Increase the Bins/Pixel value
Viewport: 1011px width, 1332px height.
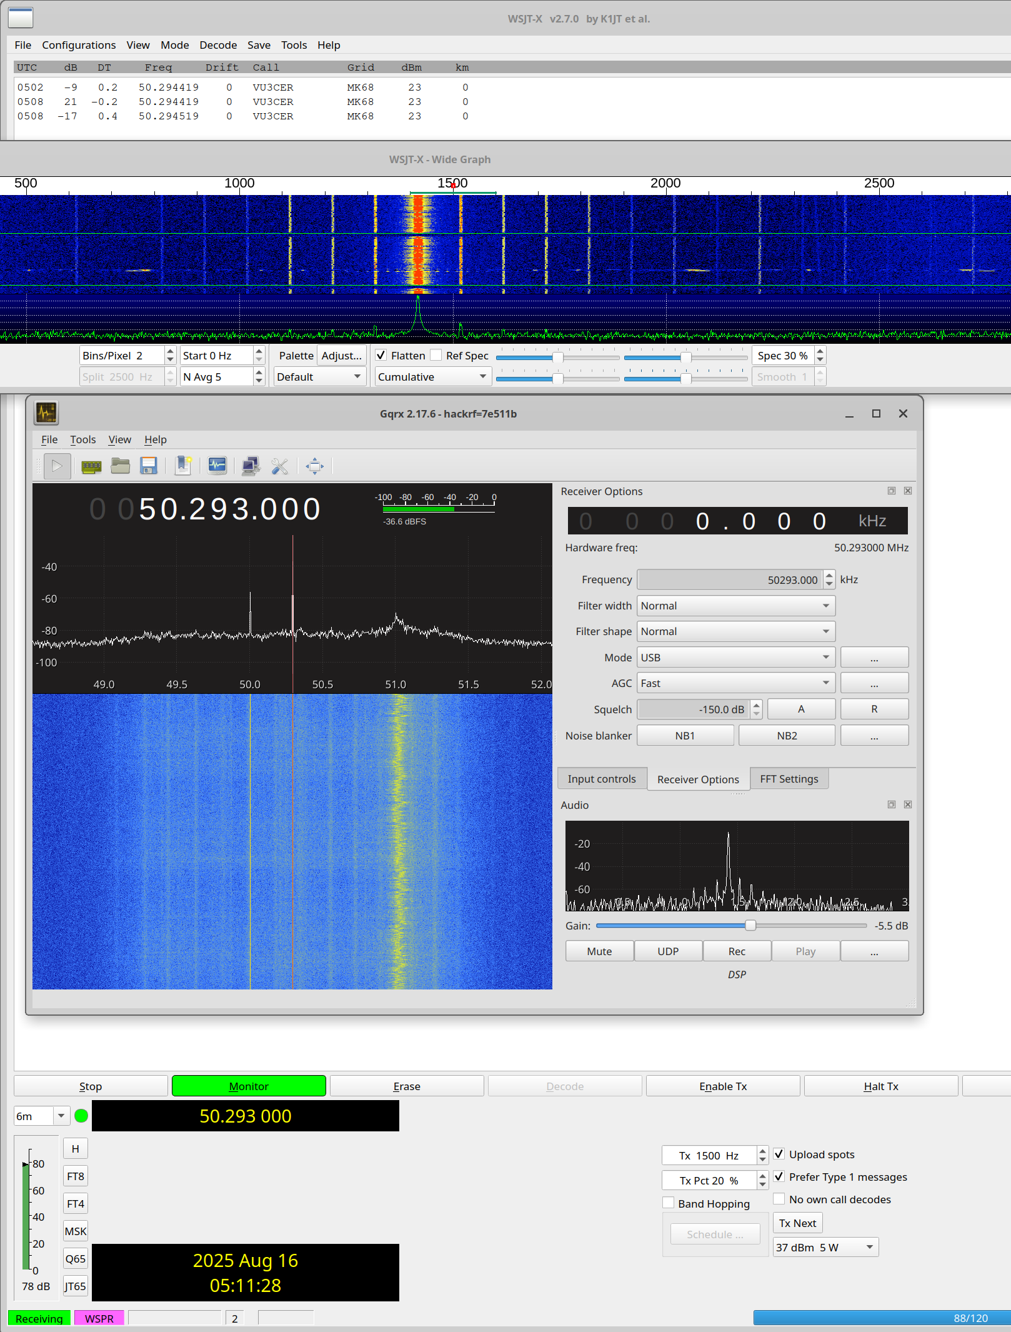(x=170, y=351)
